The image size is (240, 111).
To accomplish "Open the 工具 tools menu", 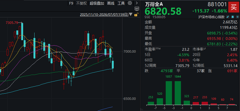I will pos(121,3).
